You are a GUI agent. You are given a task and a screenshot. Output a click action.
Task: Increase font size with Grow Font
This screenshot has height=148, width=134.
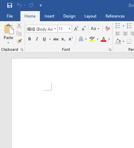coord(76,29)
